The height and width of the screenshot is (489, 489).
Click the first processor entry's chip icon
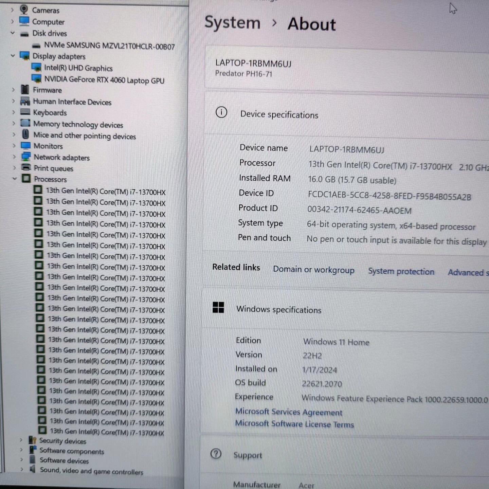point(38,190)
